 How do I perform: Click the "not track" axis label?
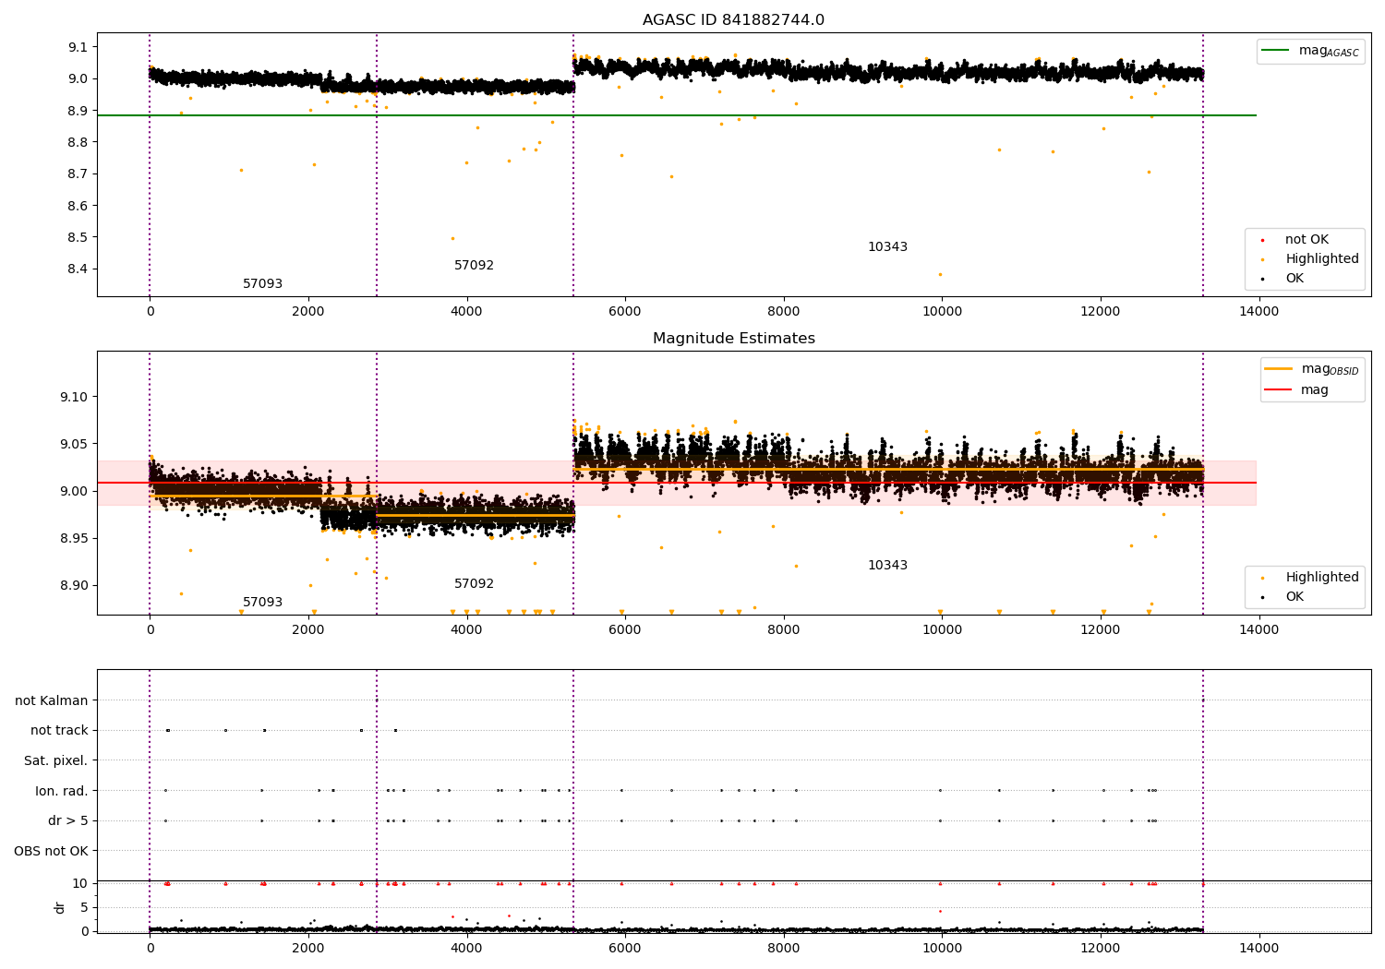(x=59, y=731)
